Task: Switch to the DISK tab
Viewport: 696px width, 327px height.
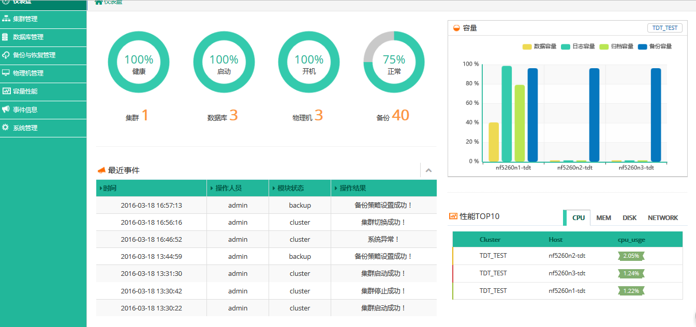Action: tap(630, 218)
